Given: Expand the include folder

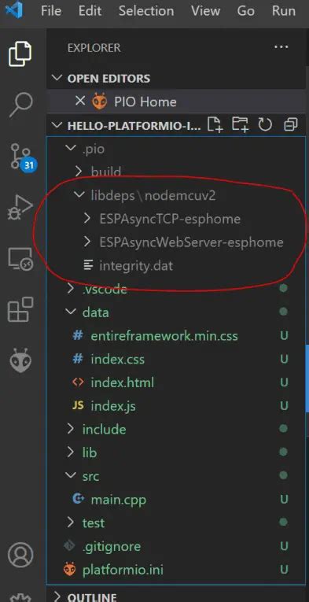Looking at the screenshot, I should coord(70,429).
